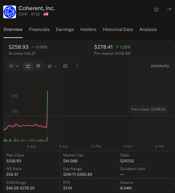Add COHR to watchlist with star icon
The width and height of the screenshot is (175, 193).
click(156, 9)
